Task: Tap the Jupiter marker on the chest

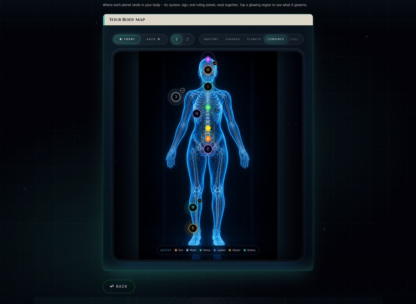Action: (197, 114)
